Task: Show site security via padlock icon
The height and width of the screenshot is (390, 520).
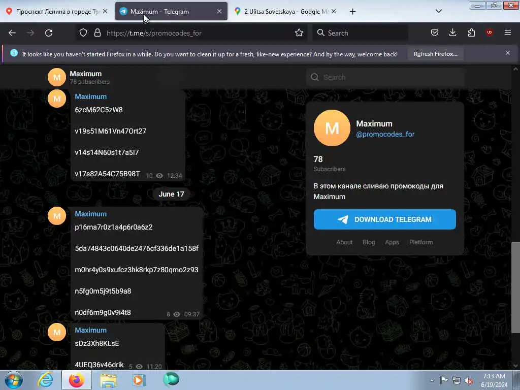Action: [x=97, y=33]
